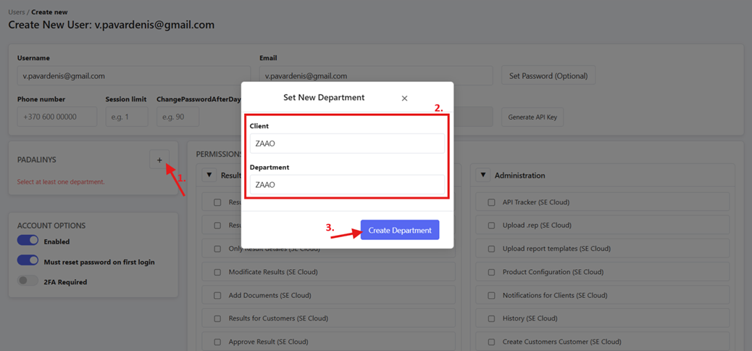Check Notifications for Clients (SE Cloud)

[491, 295]
